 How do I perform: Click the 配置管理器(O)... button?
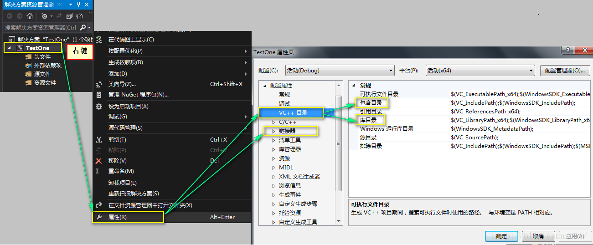coord(565,71)
